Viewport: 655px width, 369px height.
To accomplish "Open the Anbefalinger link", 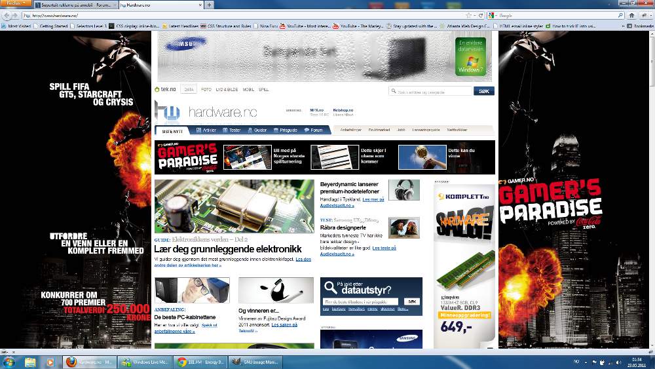I will (x=350, y=130).
